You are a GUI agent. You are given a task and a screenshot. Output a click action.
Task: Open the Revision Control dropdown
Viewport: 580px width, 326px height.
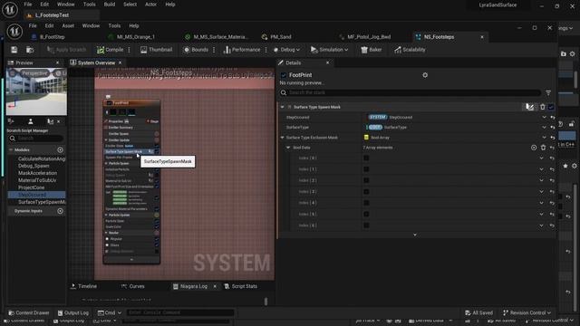(527, 312)
